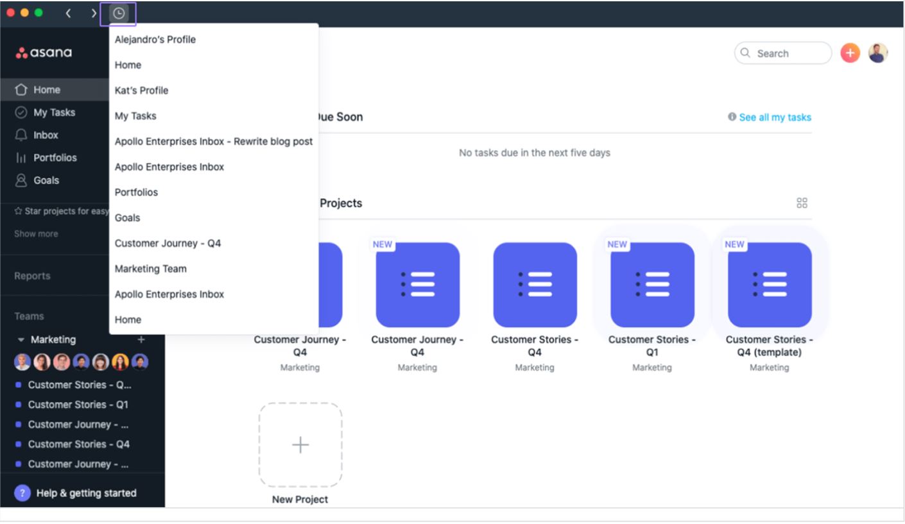Image resolution: width=905 pixels, height=524 pixels.
Task: Select Marketing Team in history dropdown
Action: point(214,269)
